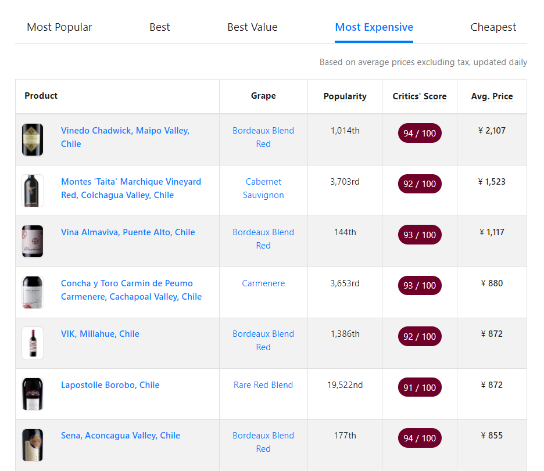This screenshot has width=544, height=471.
Task: Click the Avg. Price column header
Action: pos(492,96)
